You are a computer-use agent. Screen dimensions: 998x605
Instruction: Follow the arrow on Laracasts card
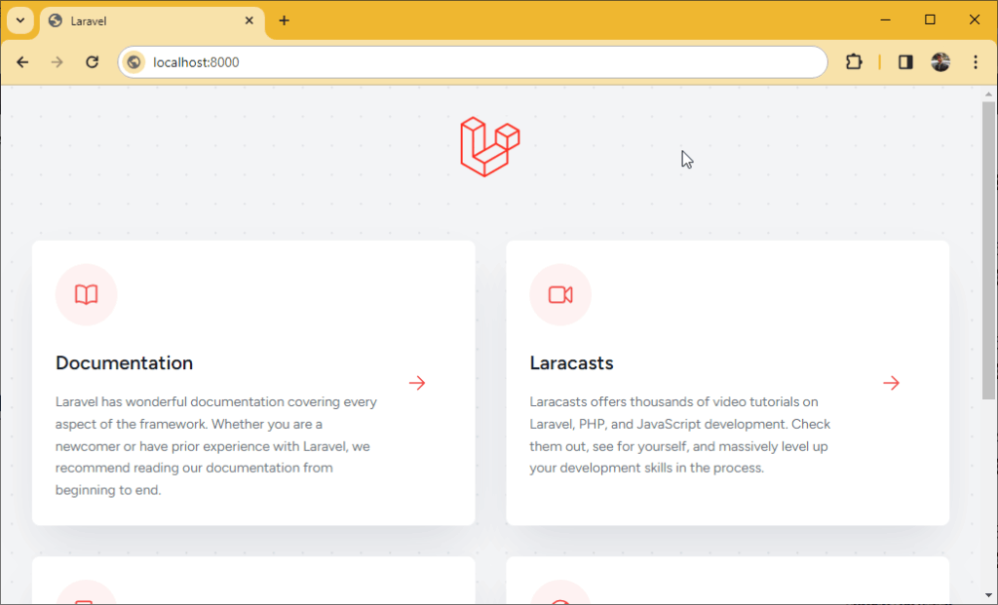pos(892,383)
